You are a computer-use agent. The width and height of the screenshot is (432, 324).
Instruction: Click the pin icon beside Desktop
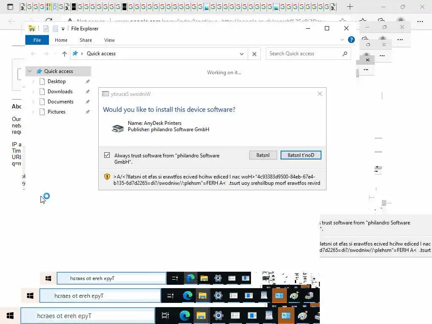[x=88, y=81]
